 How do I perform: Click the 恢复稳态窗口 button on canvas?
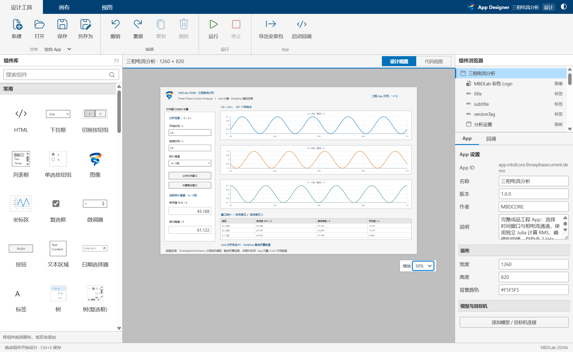[190, 185]
